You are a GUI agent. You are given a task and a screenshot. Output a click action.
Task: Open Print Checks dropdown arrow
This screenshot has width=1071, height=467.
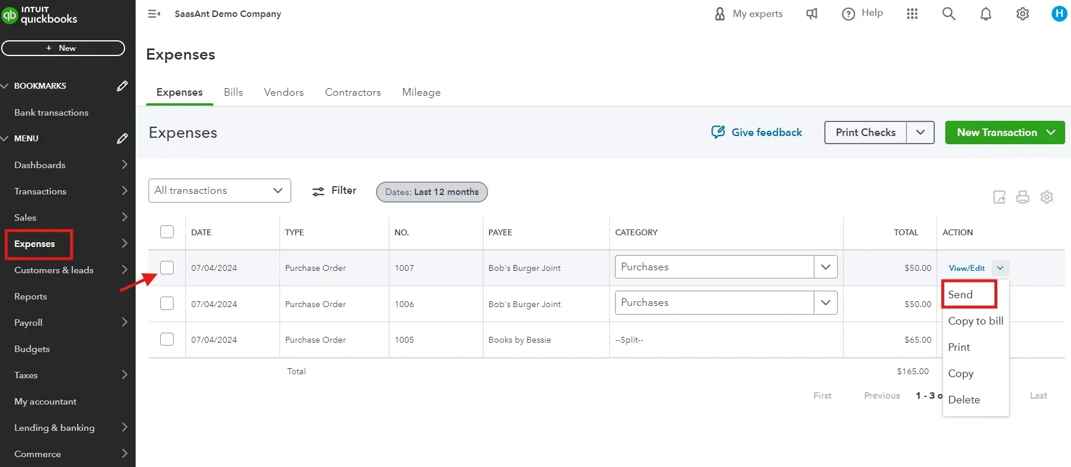pyautogui.click(x=920, y=133)
